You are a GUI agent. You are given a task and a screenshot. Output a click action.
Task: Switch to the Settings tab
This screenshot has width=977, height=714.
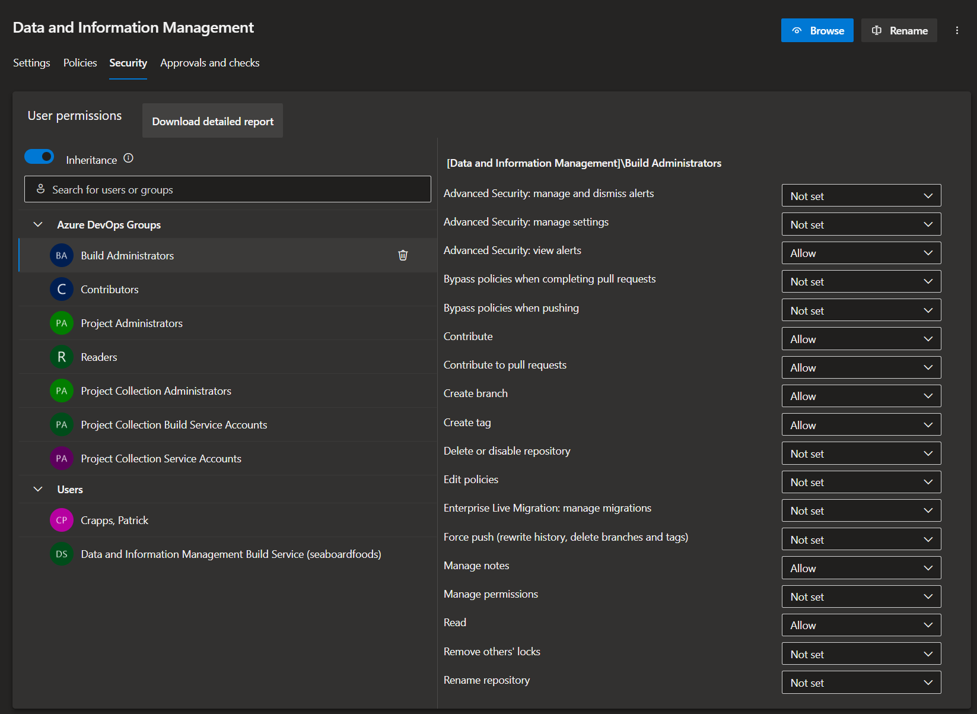pos(31,63)
